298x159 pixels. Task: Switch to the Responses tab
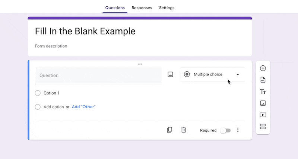[142, 8]
